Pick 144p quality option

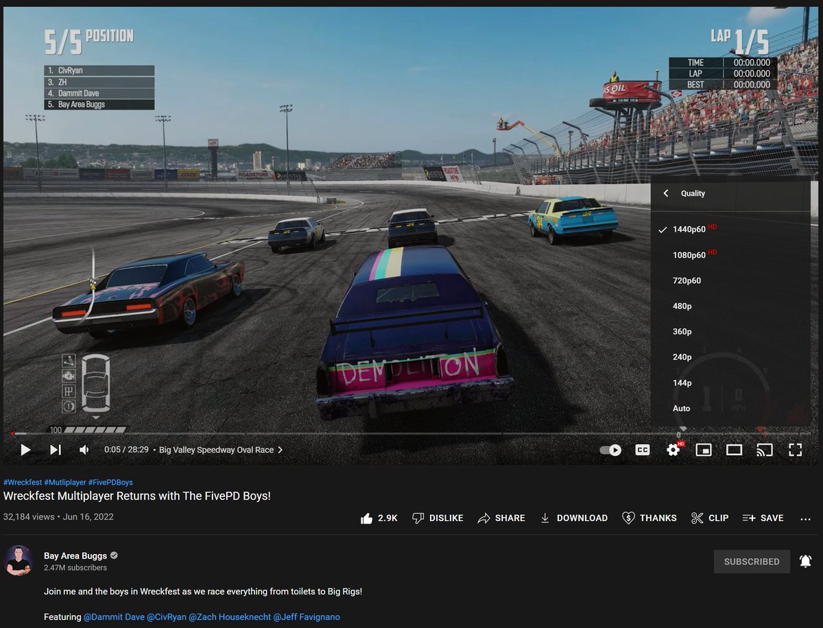pos(730,383)
